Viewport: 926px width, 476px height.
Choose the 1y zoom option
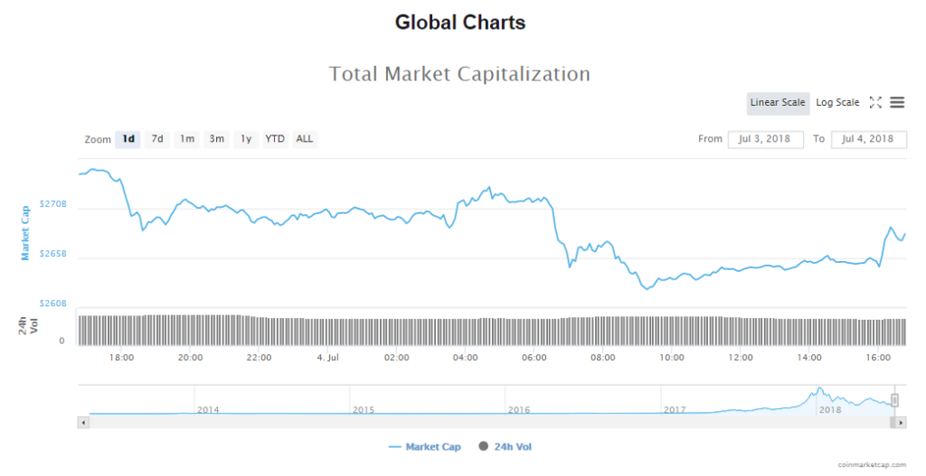(246, 139)
